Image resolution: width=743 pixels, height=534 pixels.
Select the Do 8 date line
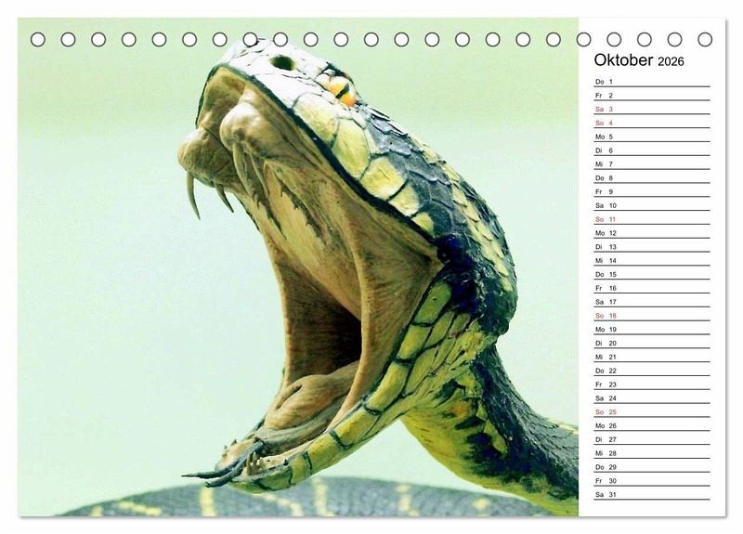652,178
